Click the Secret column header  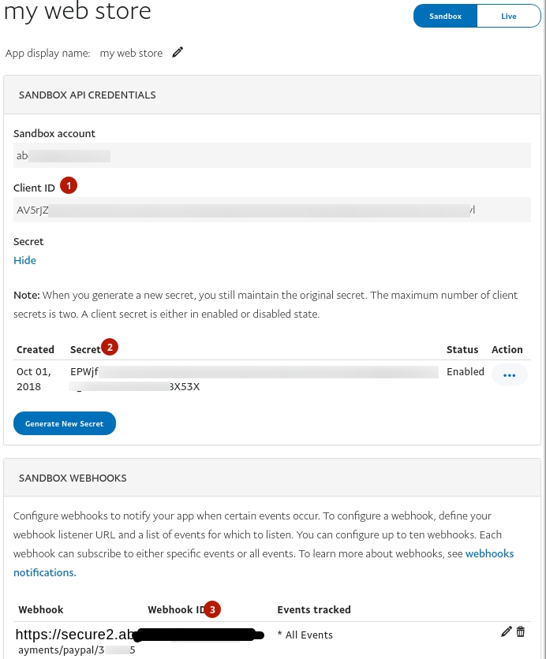(85, 349)
